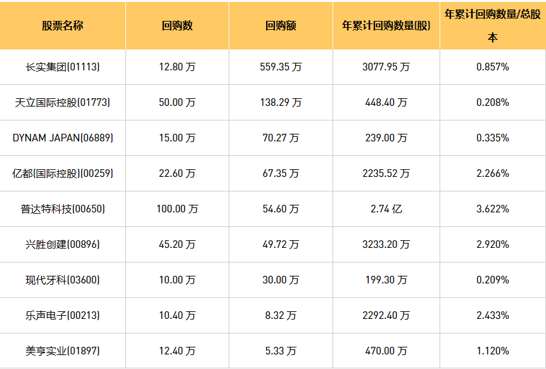This screenshot has height=369, width=546.
Task: Click the 股票名称 column header
Action: (63, 26)
